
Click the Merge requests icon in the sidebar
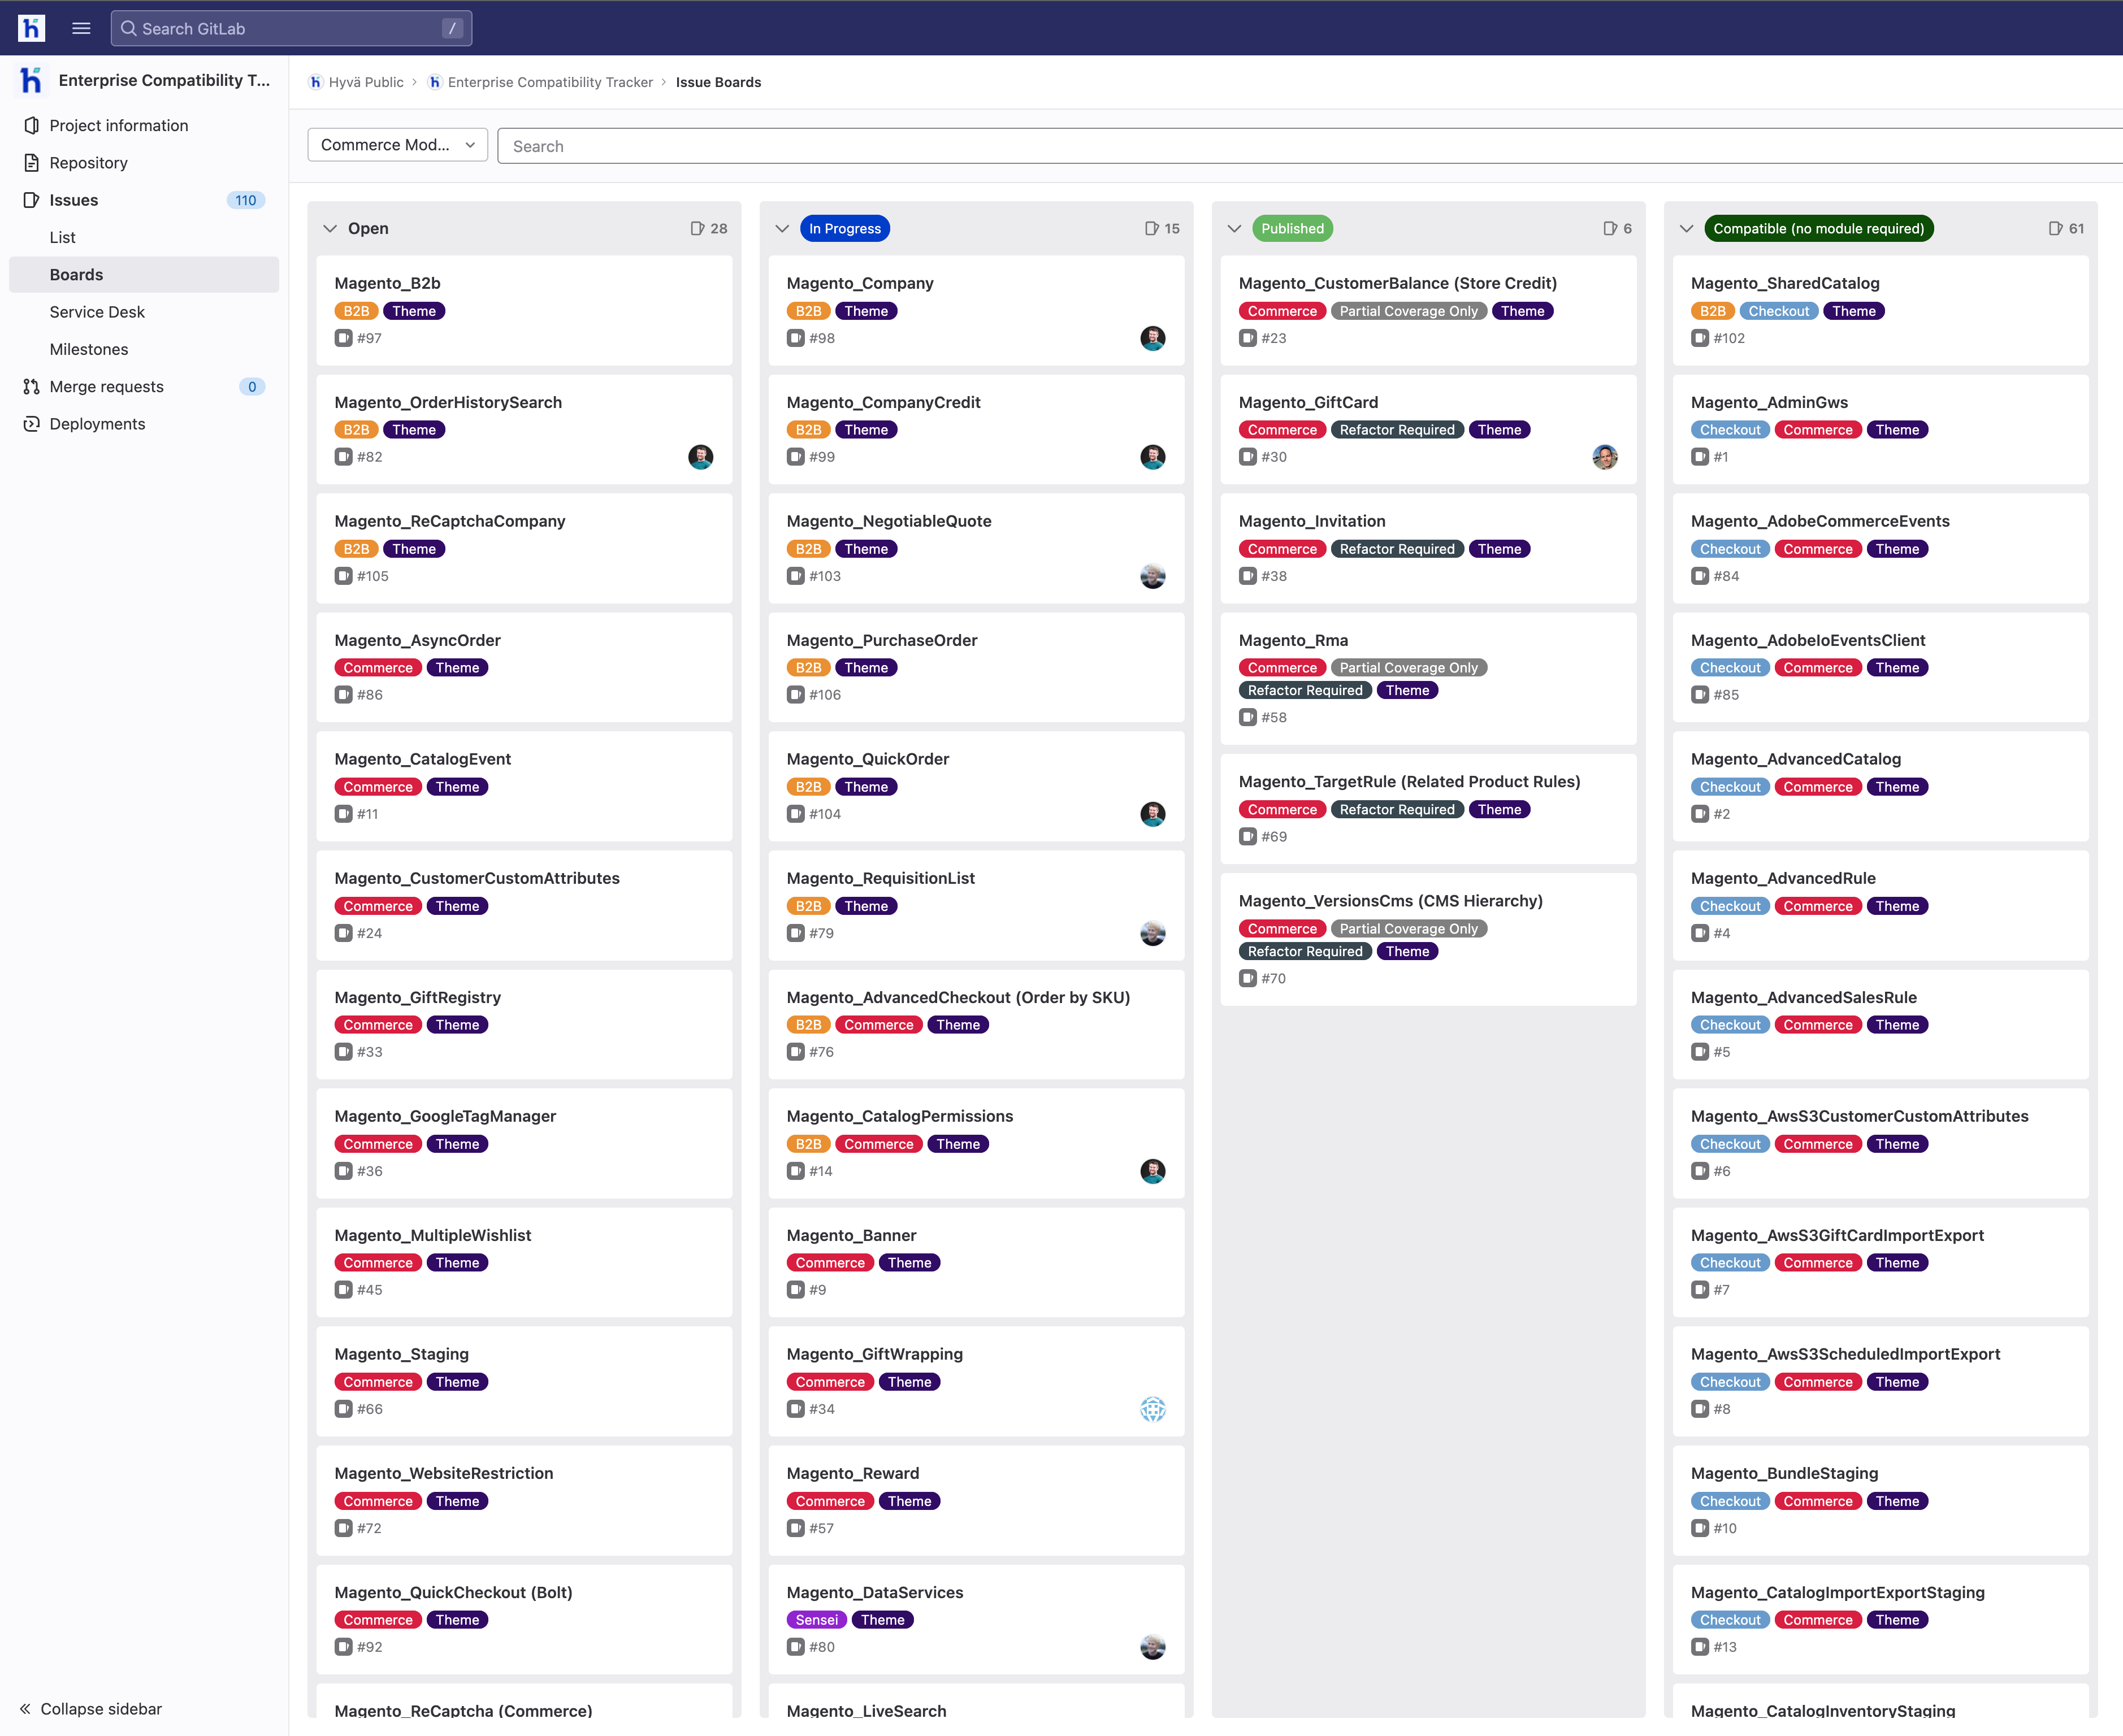click(x=31, y=387)
